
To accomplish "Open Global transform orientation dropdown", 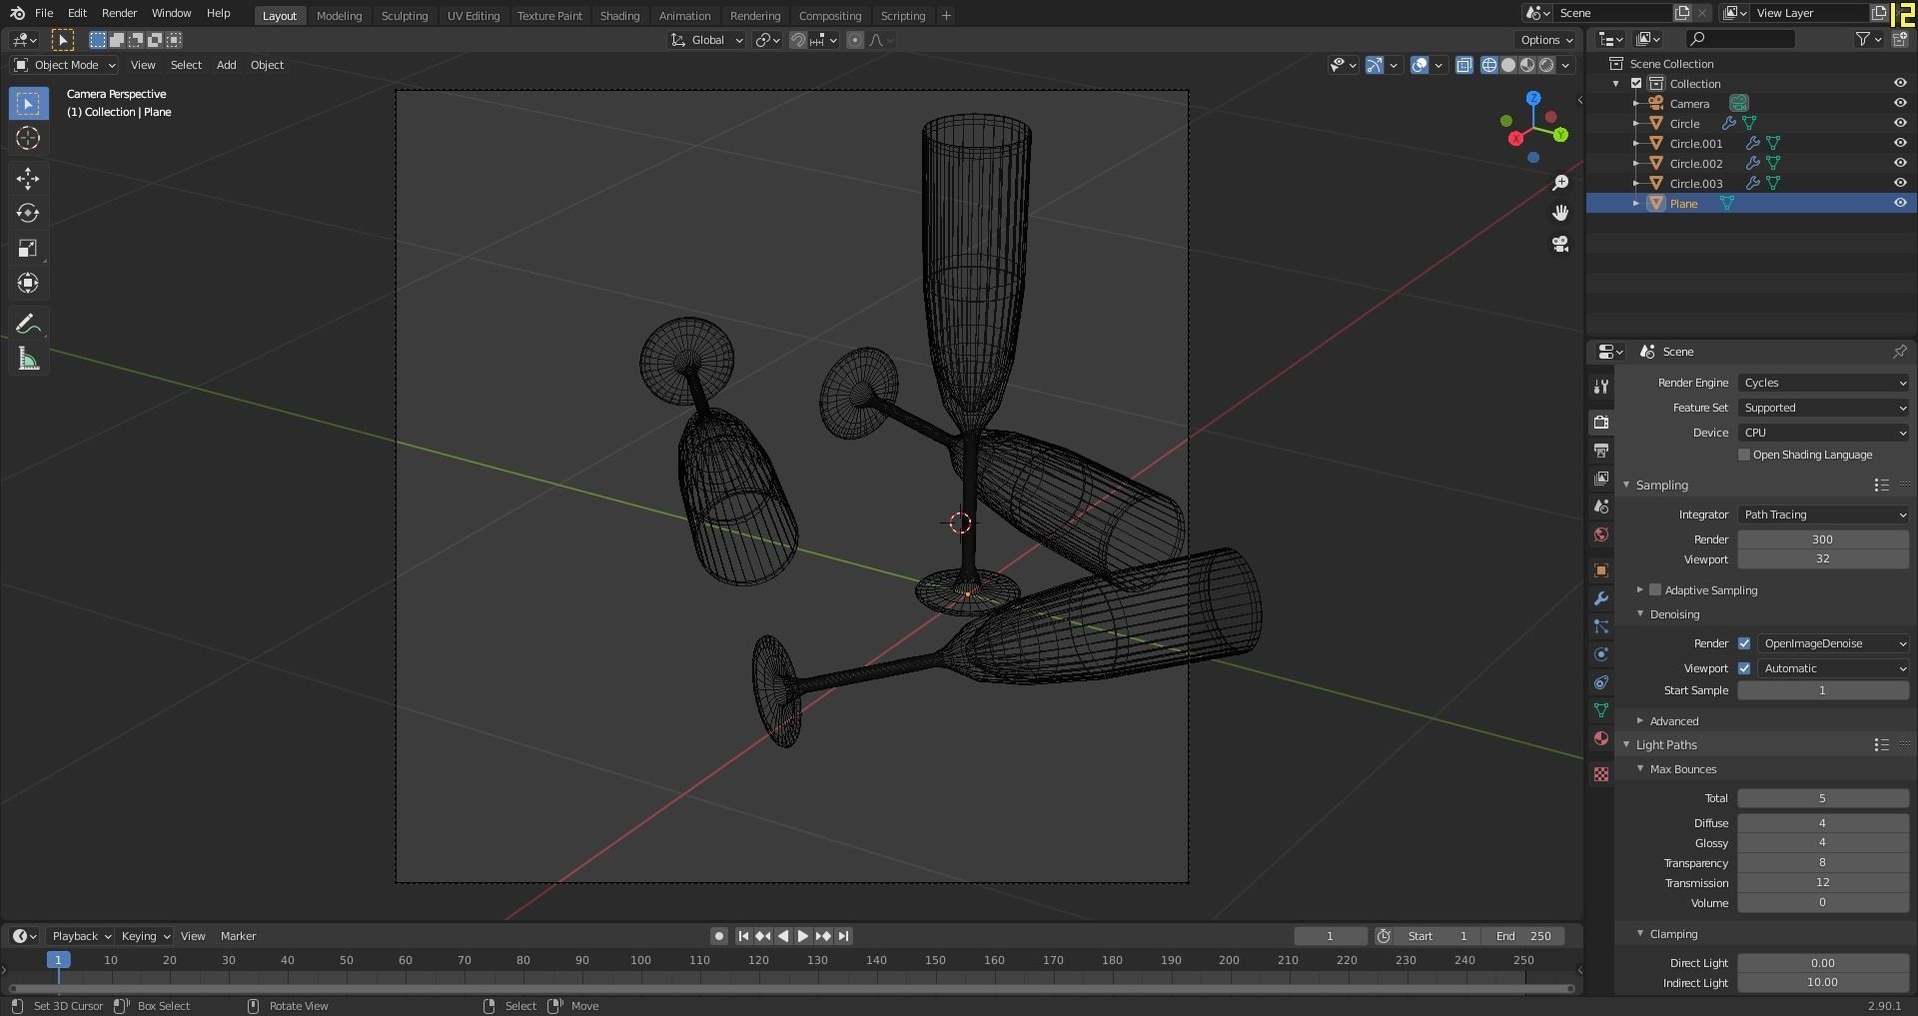I will pyautogui.click(x=707, y=40).
